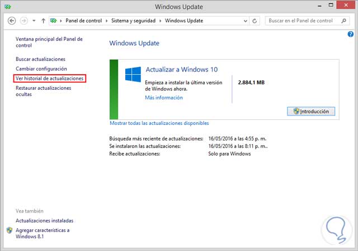358x251 pixels.
Task: Click 'Agregar características a Windows 8.1' link
Action: click(x=43, y=233)
